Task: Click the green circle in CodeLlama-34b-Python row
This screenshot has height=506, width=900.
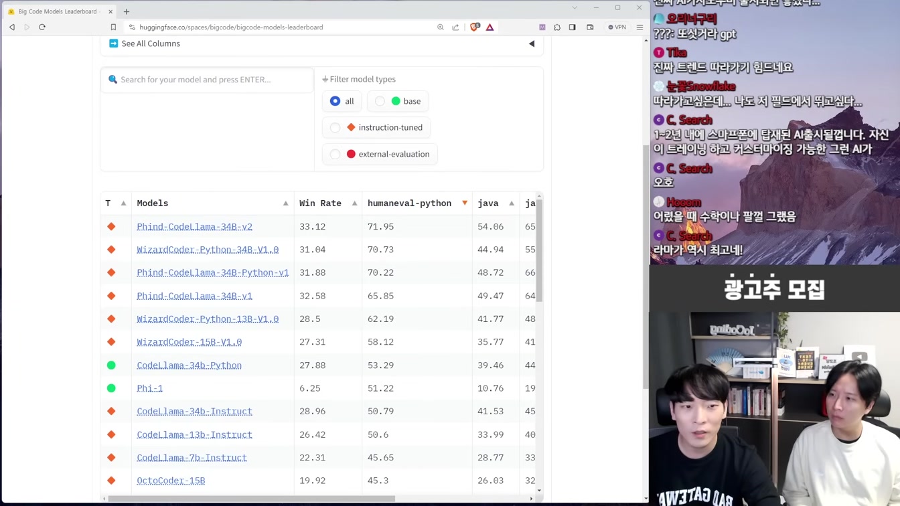Action: coord(111,365)
